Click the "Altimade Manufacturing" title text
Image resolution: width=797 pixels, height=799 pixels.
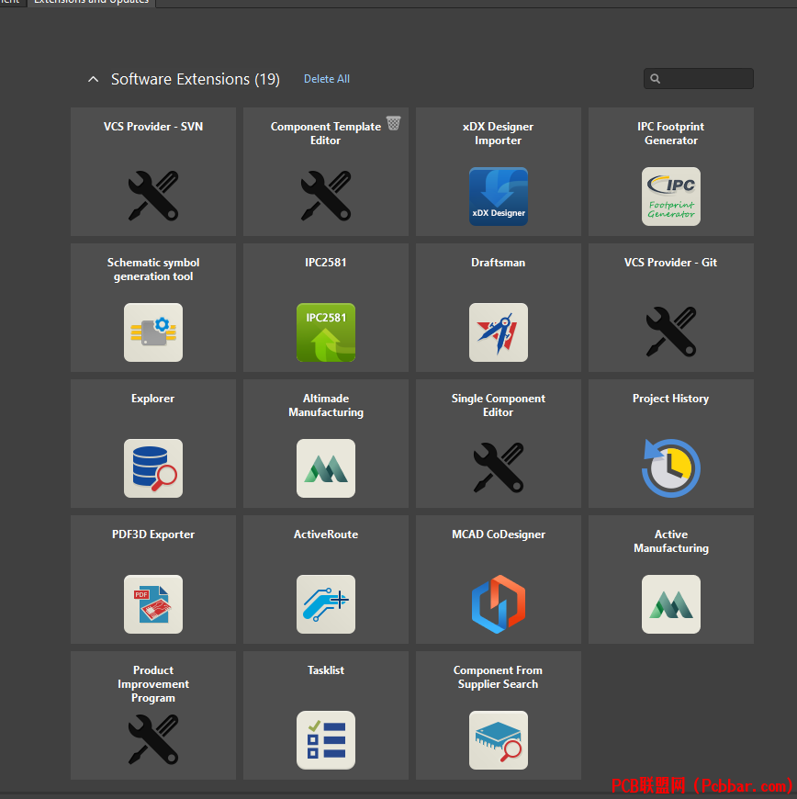tap(326, 406)
